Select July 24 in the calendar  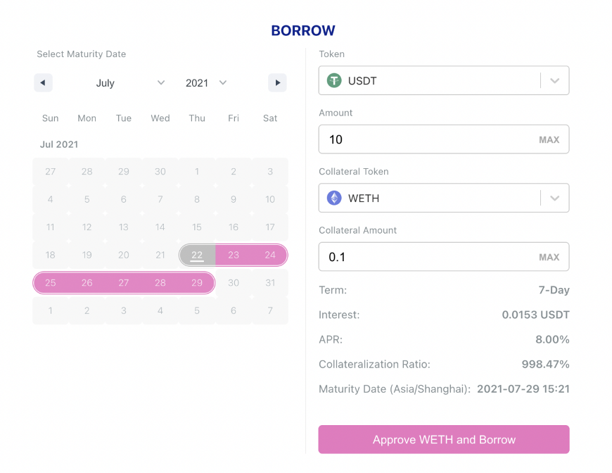pyautogui.click(x=270, y=255)
